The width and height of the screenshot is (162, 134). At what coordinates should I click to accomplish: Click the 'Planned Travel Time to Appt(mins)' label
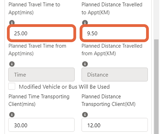[x=34, y=9]
